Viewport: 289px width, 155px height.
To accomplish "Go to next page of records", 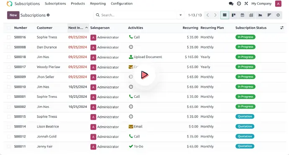I will point(215,15).
